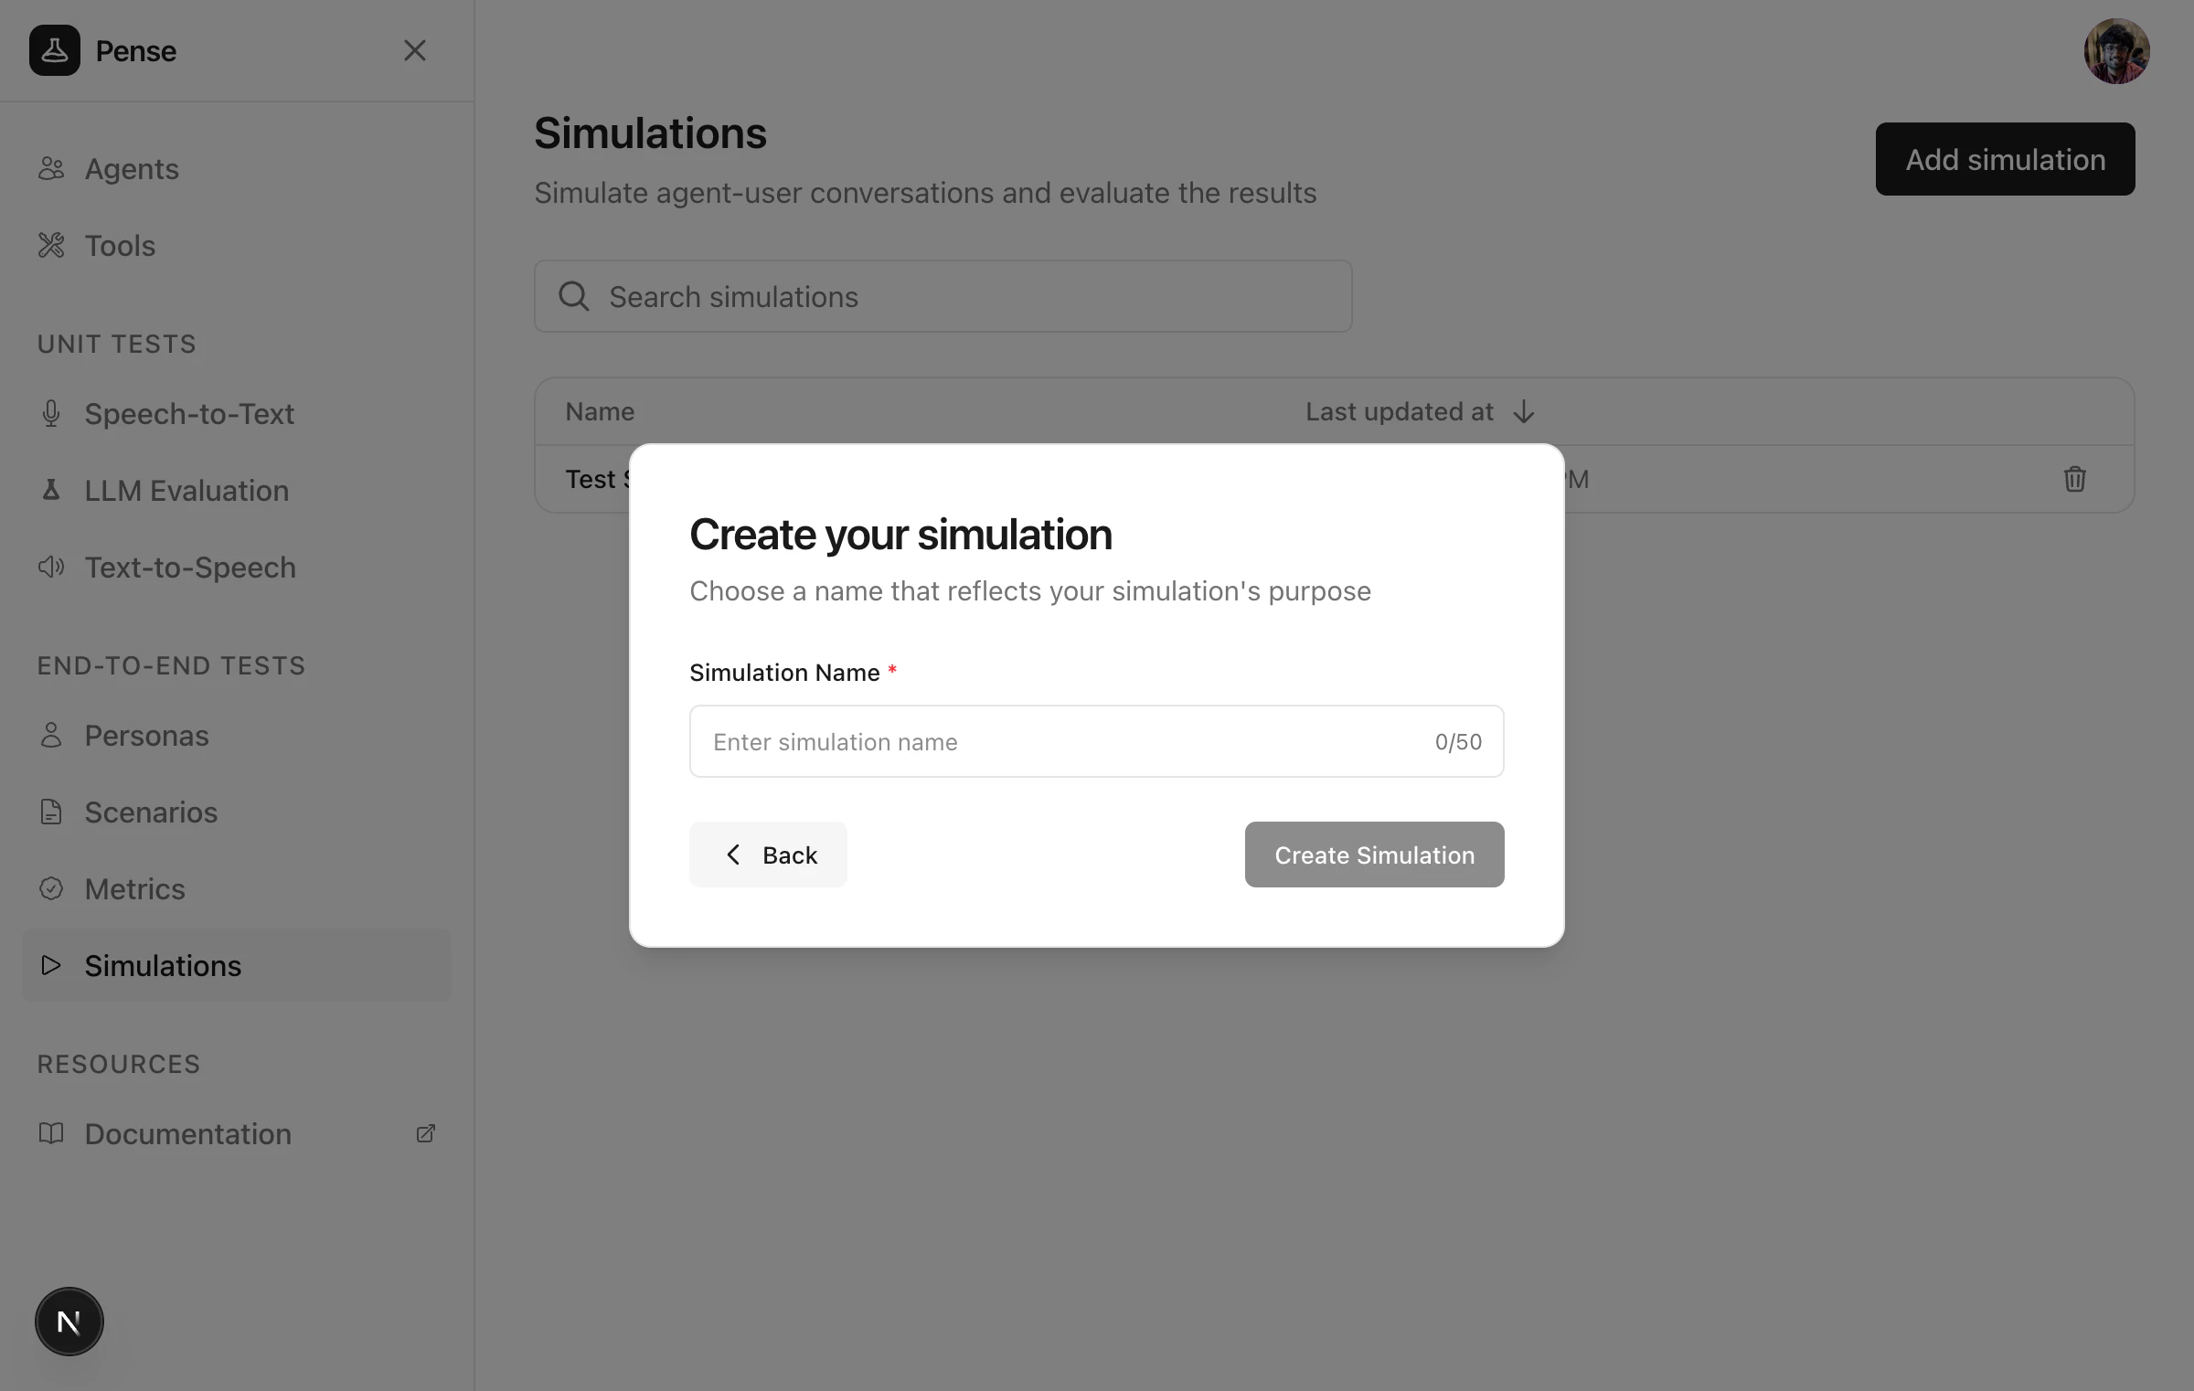This screenshot has height=1391, width=2194.
Task: Click the search magnifier icon
Action: pos(573,296)
